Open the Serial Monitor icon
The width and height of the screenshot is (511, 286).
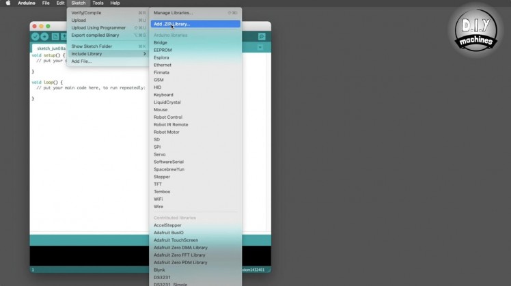pyautogui.click(x=262, y=36)
